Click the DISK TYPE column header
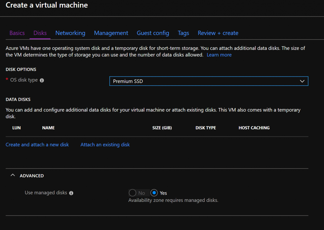 (206, 128)
